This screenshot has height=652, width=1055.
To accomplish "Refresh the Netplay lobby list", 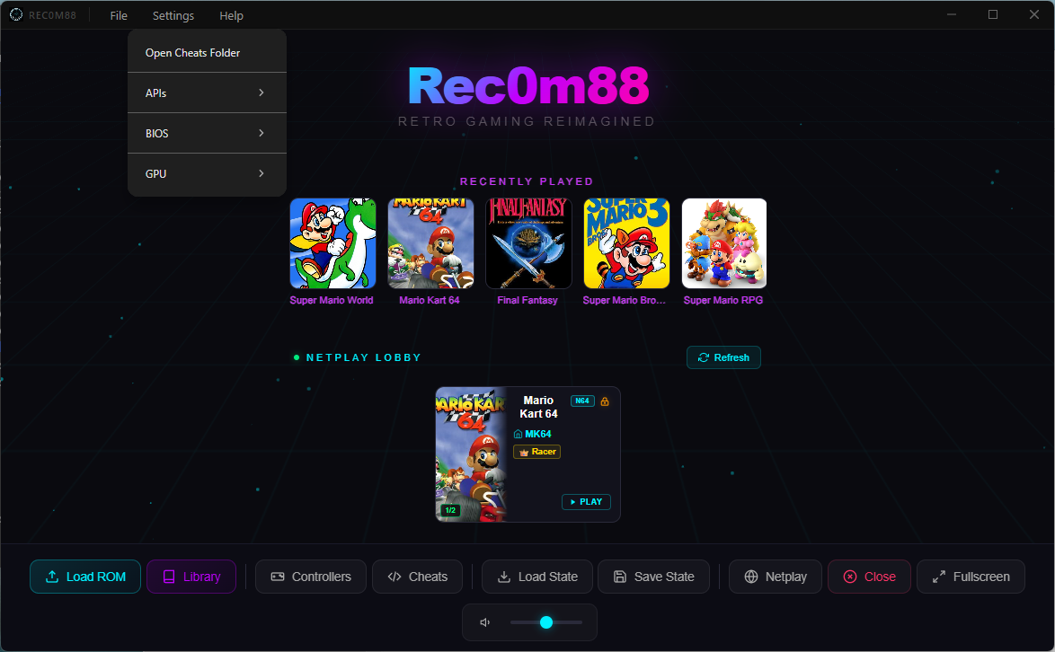I will [x=723, y=357].
